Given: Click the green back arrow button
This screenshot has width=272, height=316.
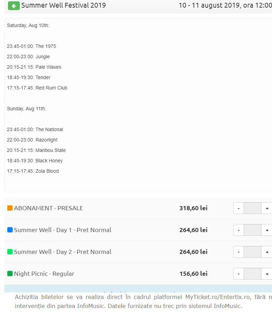Looking at the screenshot, I should click(x=14, y=6).
